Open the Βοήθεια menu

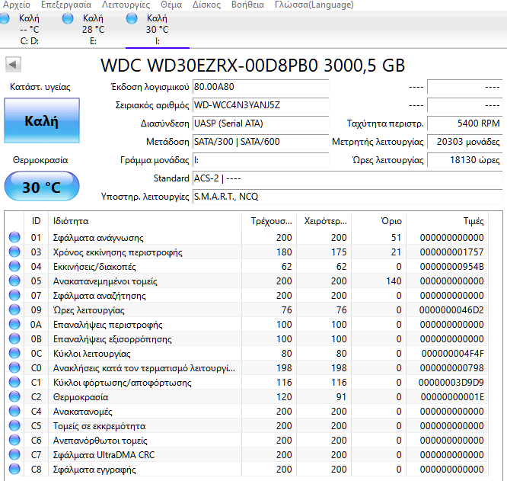click(x=247, y=5)
